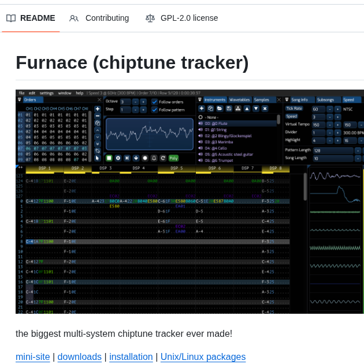This screenshot has width=364, height=364.
Task: Collapse the Song Info panel triangle
Action: coord(287,100)
